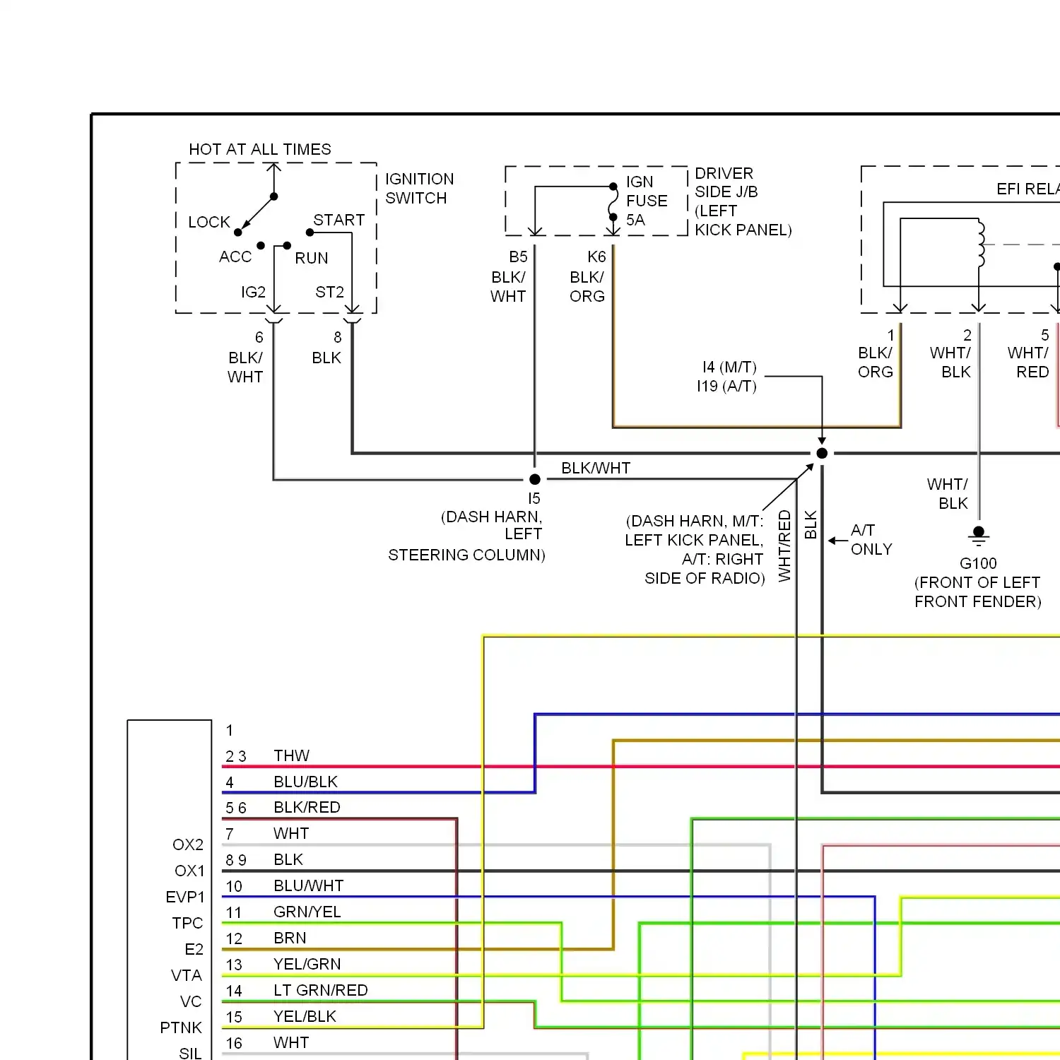Click the 'A/T ONLY' note

tap(871, 539)
